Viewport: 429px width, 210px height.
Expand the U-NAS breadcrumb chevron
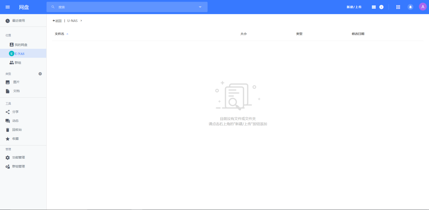pos(81,21)
